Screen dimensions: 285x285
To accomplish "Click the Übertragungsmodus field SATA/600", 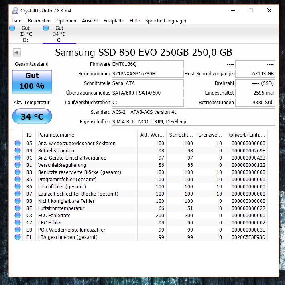I will (x=148, y=93).
